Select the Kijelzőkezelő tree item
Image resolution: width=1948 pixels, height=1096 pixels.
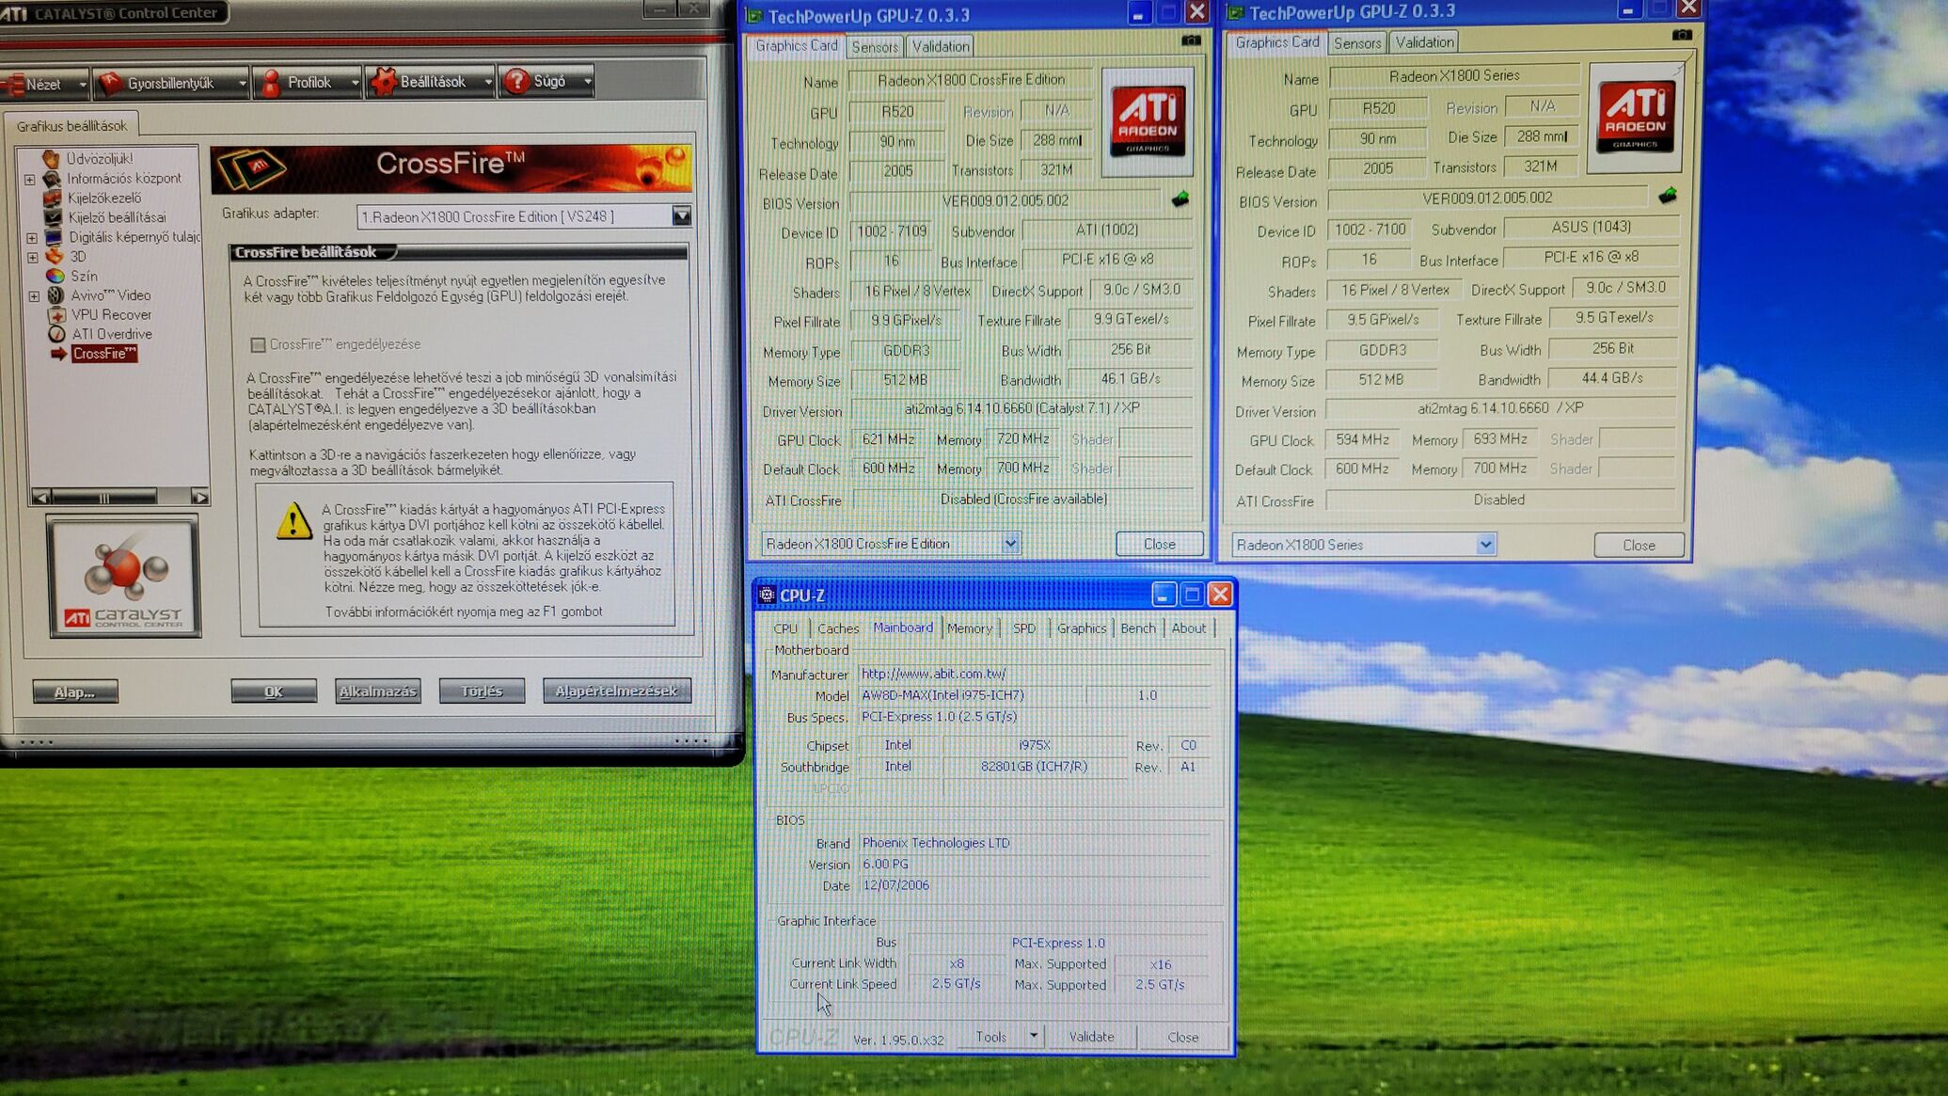[x=103, y=198]
